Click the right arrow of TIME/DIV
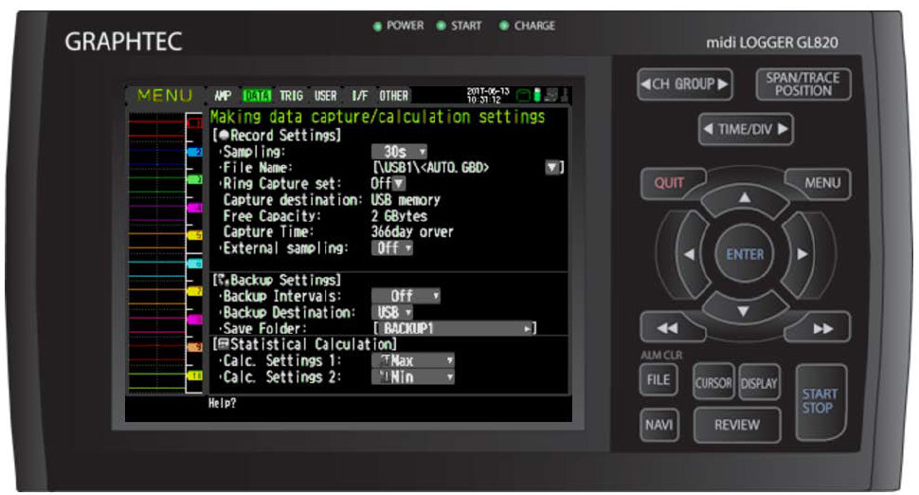 pyautogui.click(x=783, y=128)
